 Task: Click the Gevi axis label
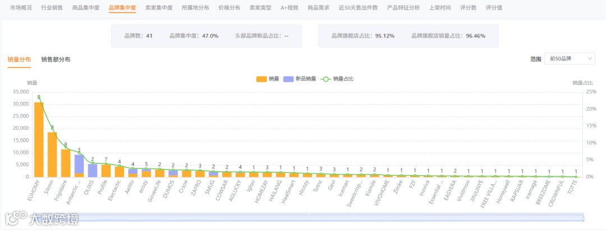333,185
